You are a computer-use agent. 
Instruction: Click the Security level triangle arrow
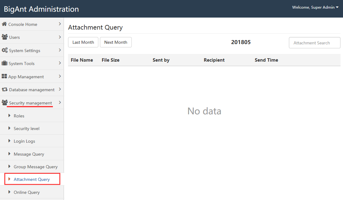[9, 128]
